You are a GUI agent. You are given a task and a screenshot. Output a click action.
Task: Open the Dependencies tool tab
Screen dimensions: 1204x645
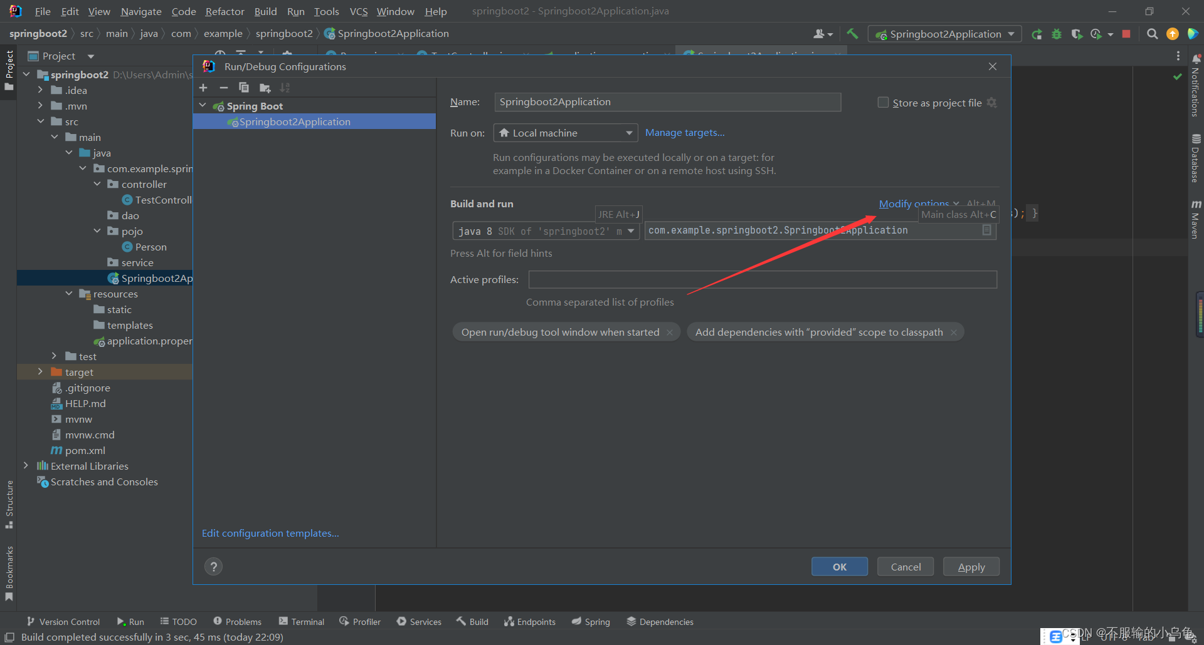660,621
